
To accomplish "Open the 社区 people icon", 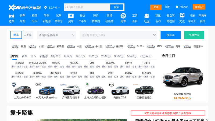I will [146, 16].
